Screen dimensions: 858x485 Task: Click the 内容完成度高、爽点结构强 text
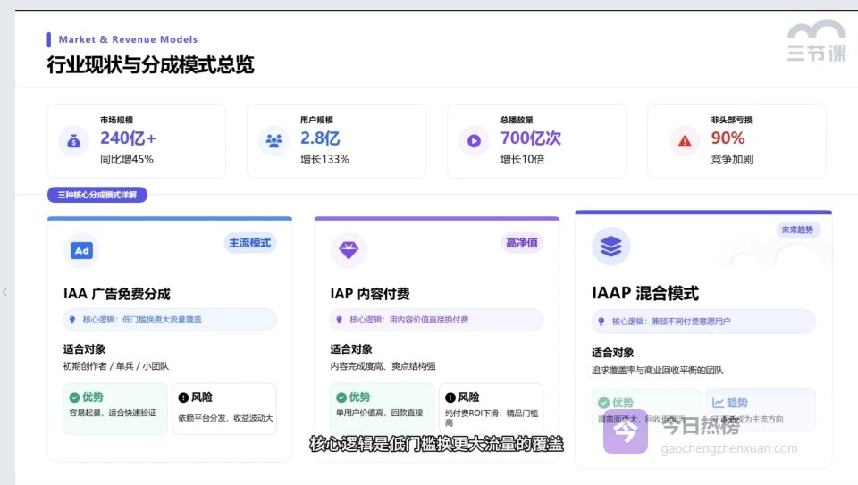tap(383, 366)
